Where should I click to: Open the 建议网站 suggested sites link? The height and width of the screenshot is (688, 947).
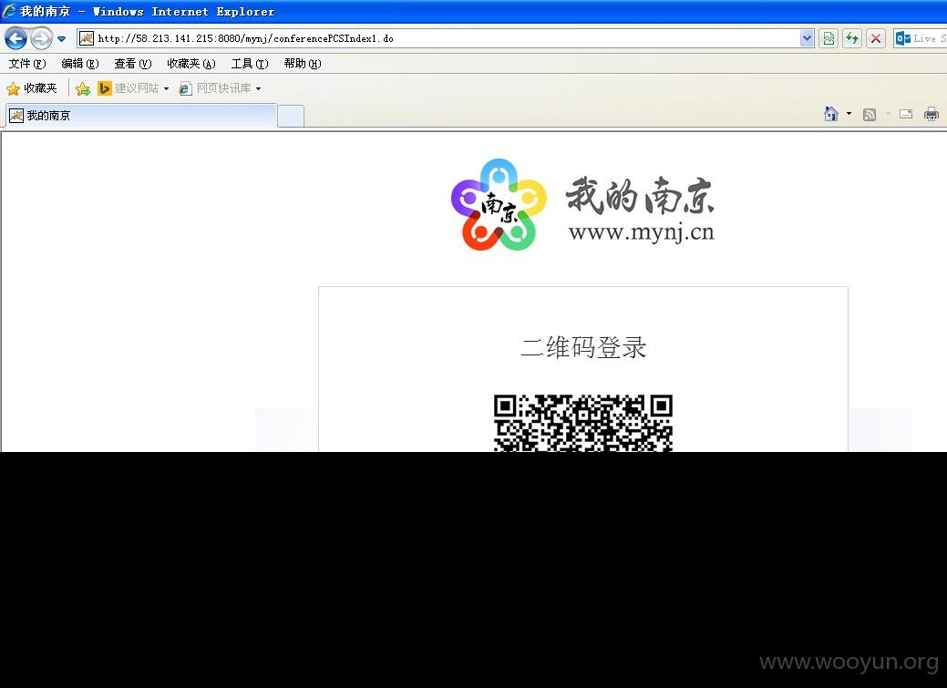[x=128, y=88]
